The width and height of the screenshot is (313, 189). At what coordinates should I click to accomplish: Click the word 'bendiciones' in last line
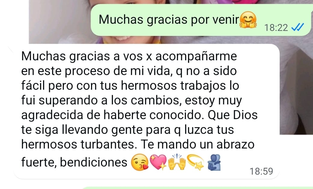tap(93, 162)
